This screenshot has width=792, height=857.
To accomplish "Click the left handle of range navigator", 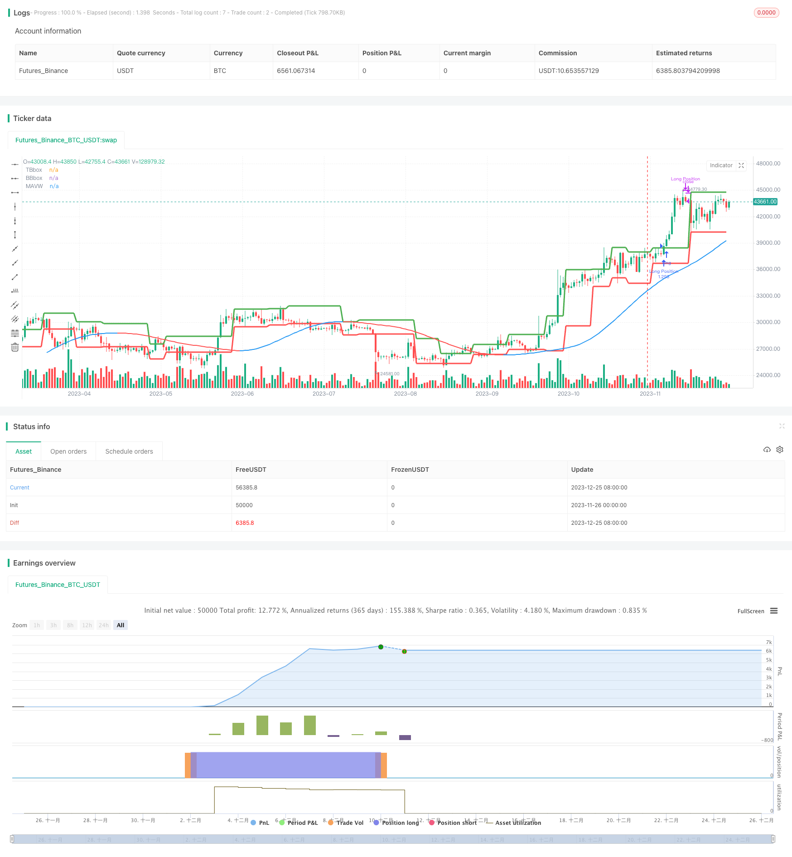I will coord(12,839).
